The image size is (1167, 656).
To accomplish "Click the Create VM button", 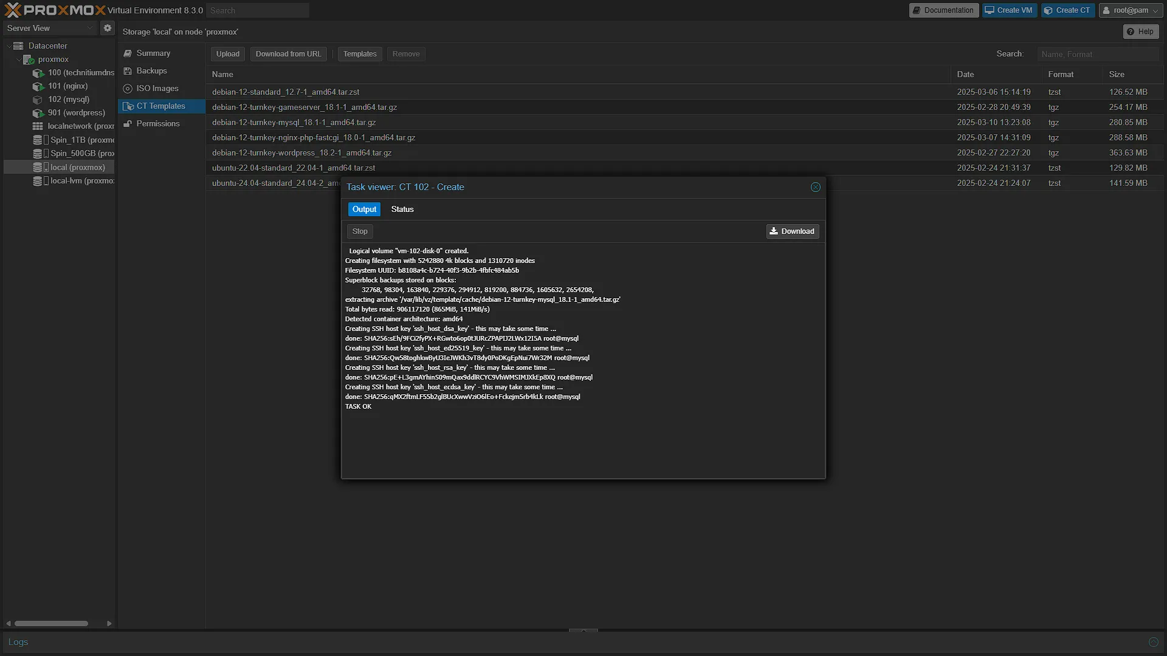I will (1009, 10).
